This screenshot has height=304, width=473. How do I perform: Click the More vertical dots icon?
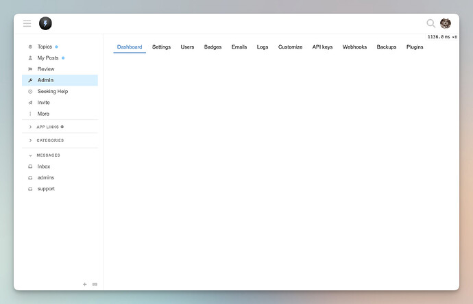tap(30, 114)
